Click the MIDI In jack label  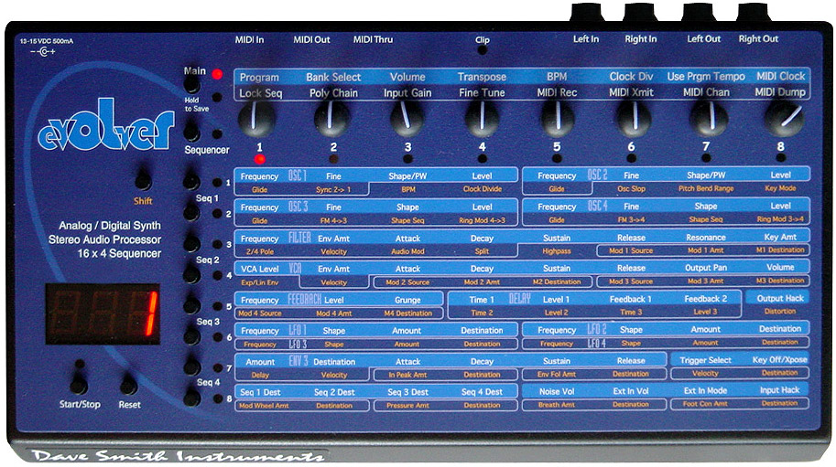tap(249, 40)
